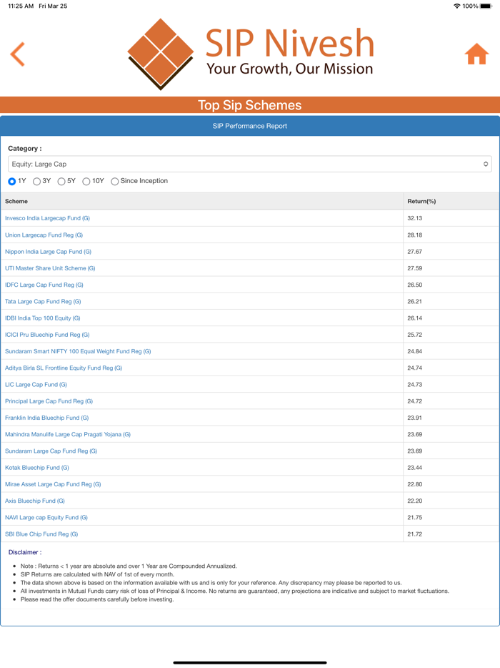Screen dimensions: 500x668
Task: Select the 1Y return period
Action: click(x=12, y=182)
